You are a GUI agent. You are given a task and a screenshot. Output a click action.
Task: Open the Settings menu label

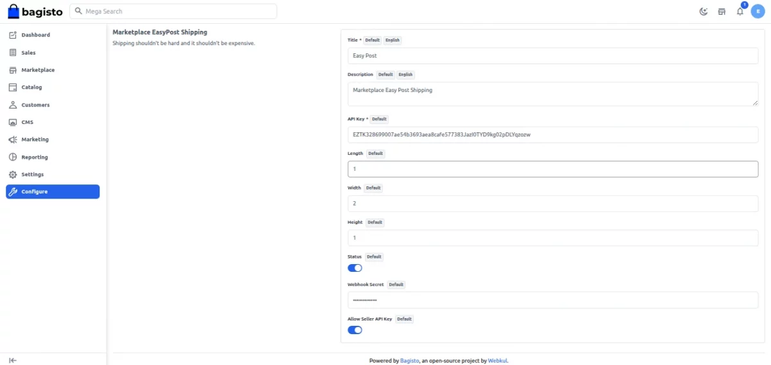[32, 174]
